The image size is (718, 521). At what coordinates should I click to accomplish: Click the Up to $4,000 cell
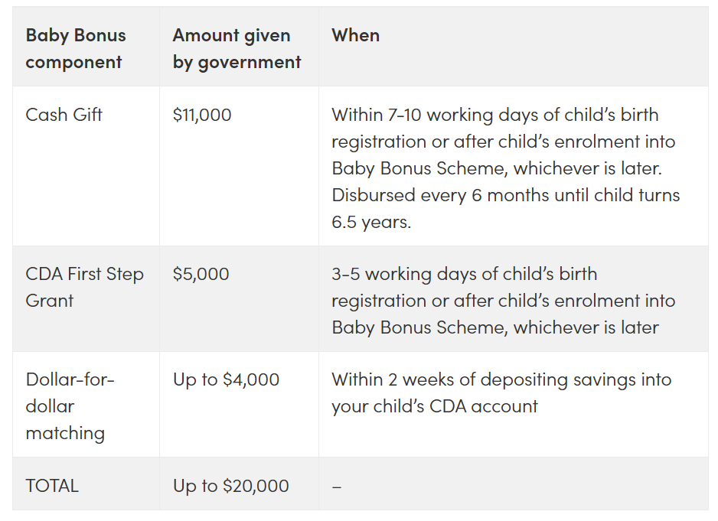point(226,379)
